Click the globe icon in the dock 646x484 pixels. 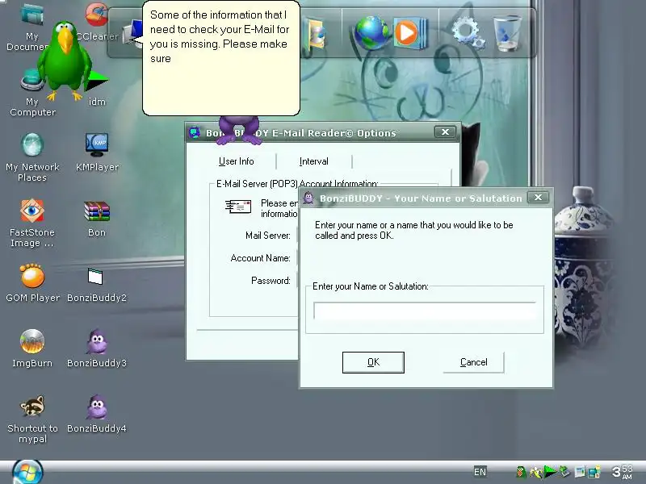click(x=370, y=33)
